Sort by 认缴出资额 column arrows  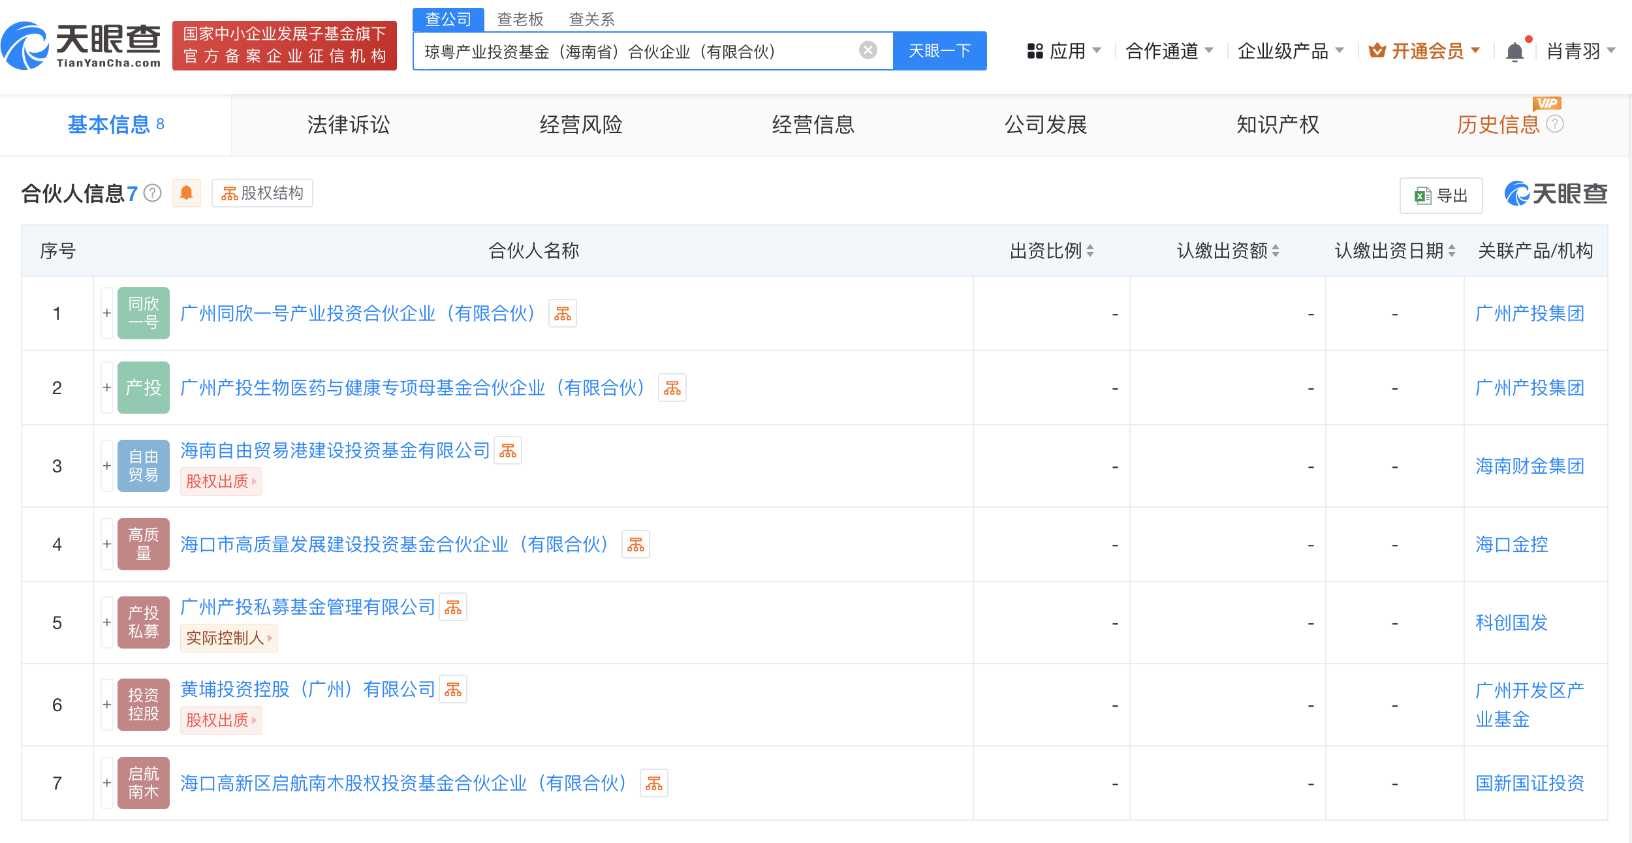tap(1275, 251)
